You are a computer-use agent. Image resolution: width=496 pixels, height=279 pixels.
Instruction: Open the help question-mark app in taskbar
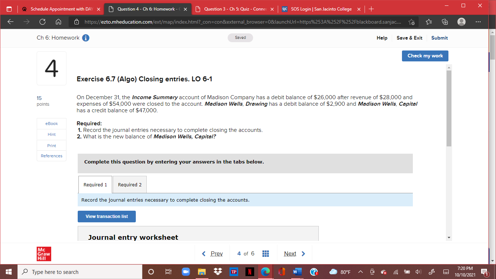314,272
